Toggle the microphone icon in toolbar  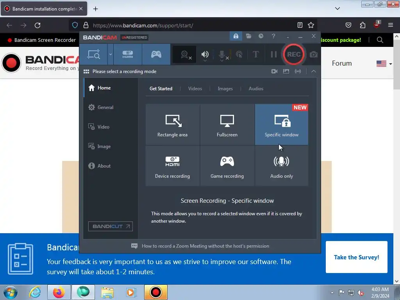point(222,54)
